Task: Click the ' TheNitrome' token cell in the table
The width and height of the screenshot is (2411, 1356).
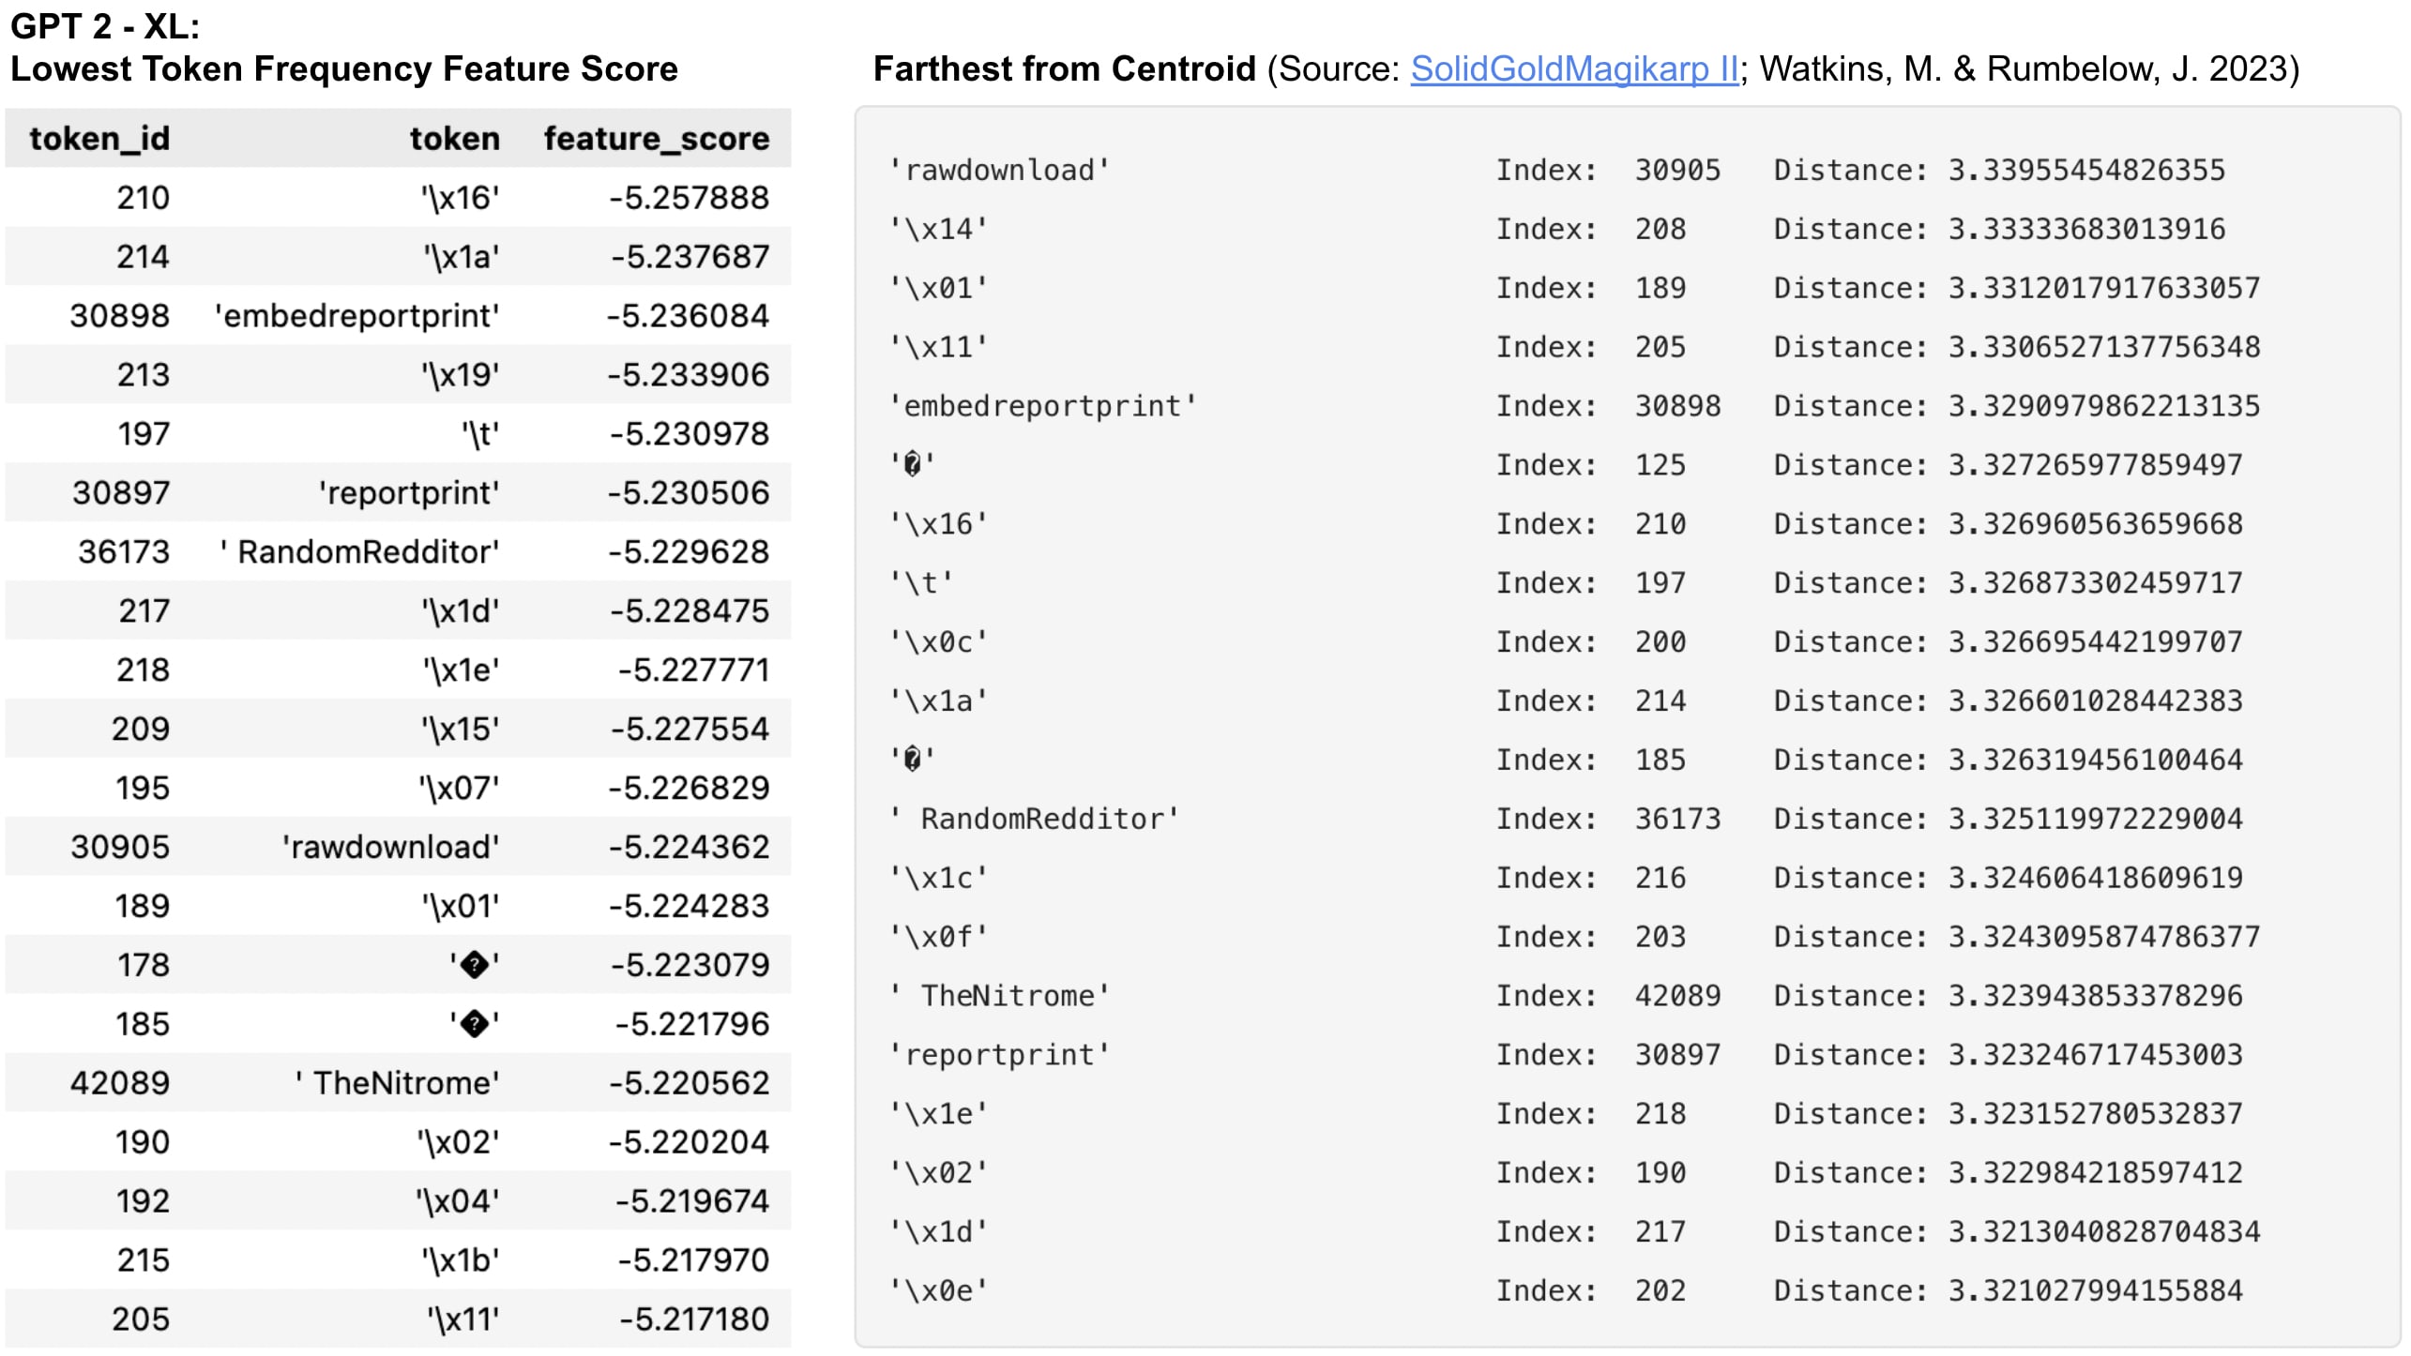Action: (397, 1083)
